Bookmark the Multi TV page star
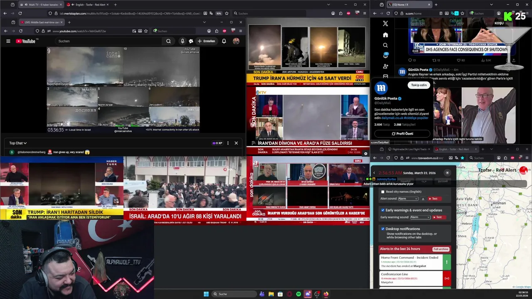 [x=227, y=13]
